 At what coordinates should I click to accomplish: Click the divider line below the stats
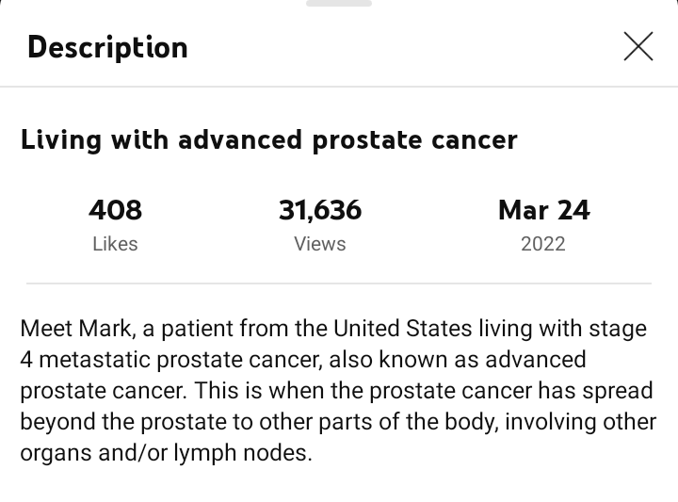click(x=339, y=283)
